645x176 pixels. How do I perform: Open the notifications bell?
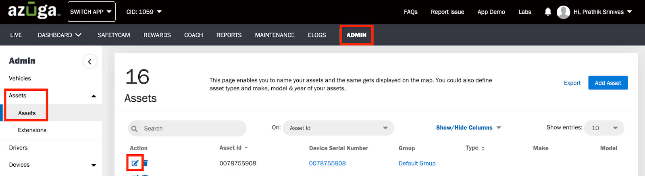coord(548,12)
